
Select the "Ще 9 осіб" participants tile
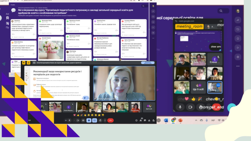[198, 87]
